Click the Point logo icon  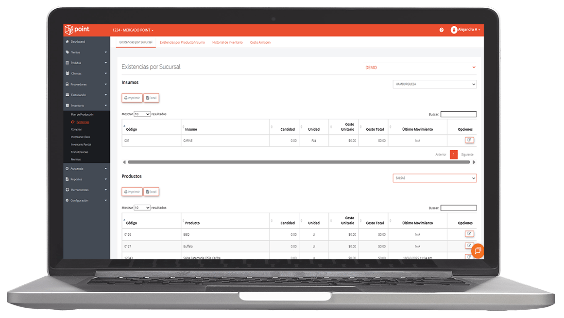[x=69, y=30]
